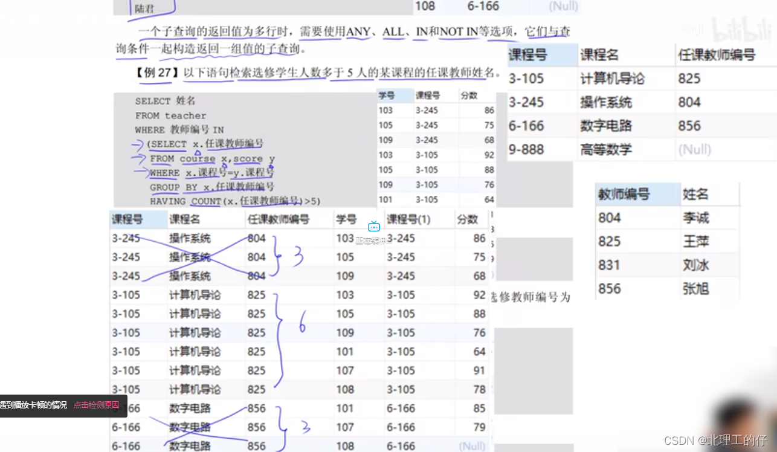Select the score 78 cell
Screen dimensions: 777x452
pyautogui.click(x=480, y=389)
